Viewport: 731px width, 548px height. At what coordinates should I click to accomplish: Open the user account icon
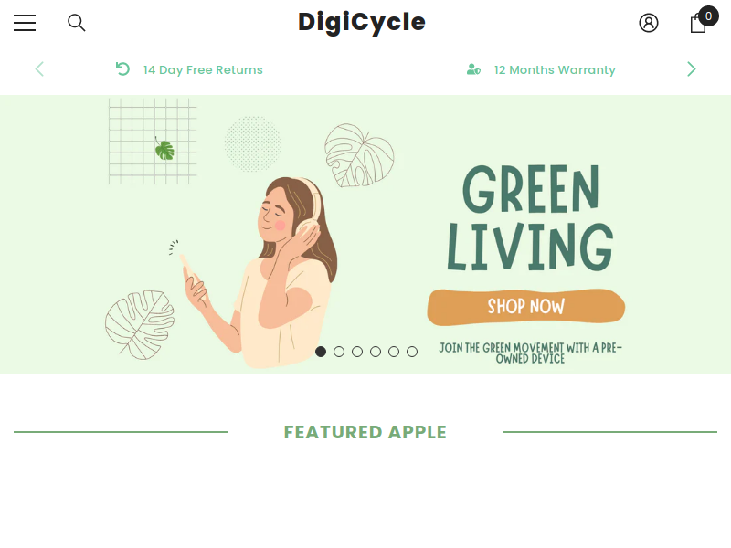point(649,23)
